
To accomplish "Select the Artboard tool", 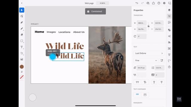I will click(x=22, y=53).
